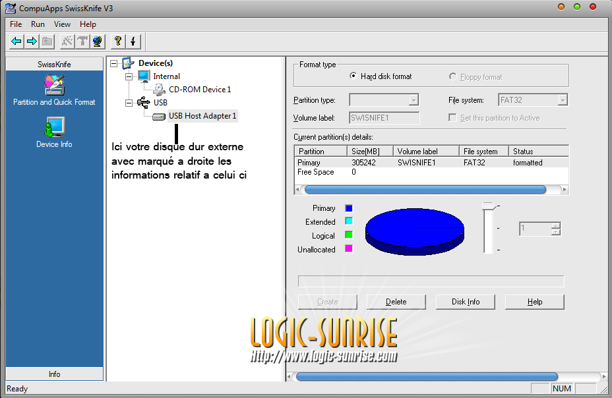This screenshot has height=398, width=612.
Task: Open the Help menu
Action: click(88, 24)
